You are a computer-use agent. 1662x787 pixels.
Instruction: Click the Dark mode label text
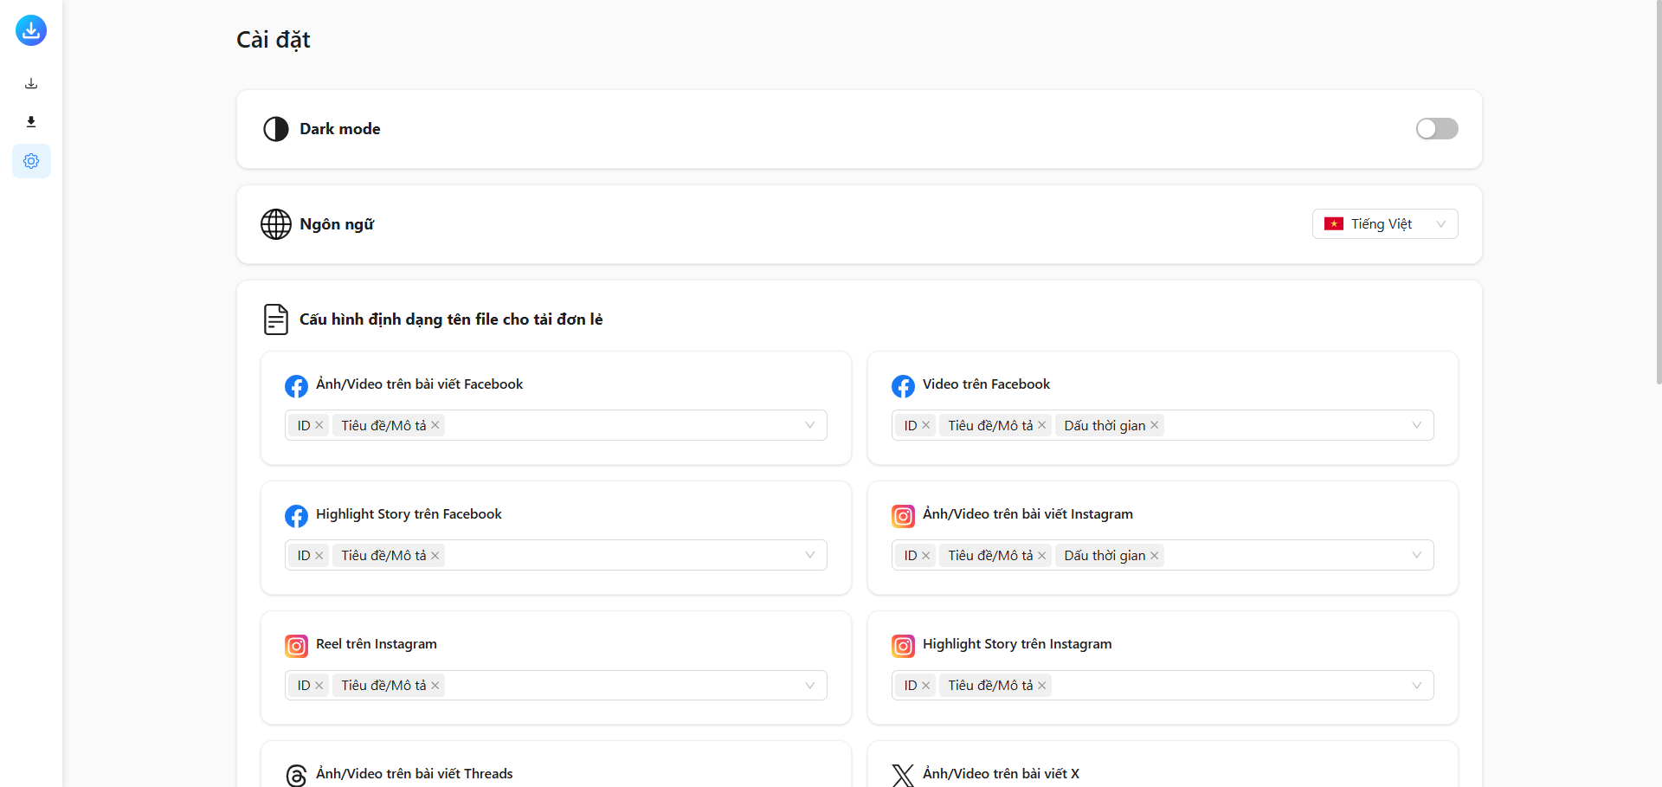[x=340, y=129]
